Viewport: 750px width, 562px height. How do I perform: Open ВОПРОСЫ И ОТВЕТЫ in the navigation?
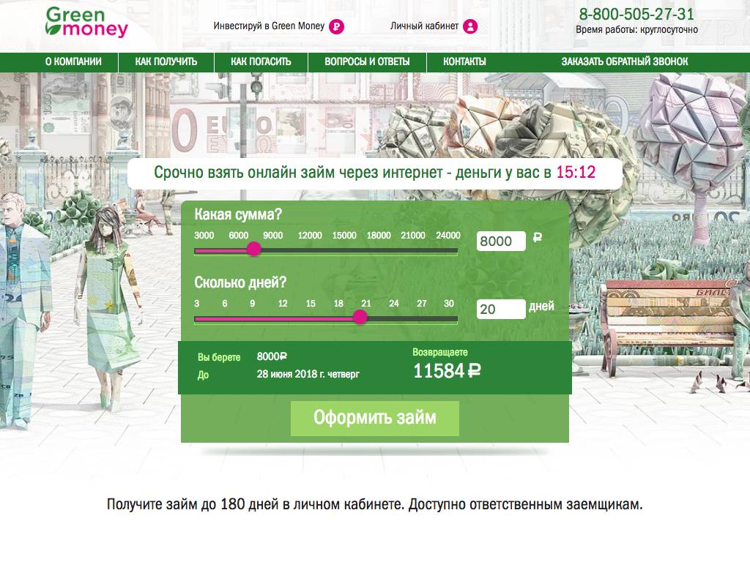367,61
